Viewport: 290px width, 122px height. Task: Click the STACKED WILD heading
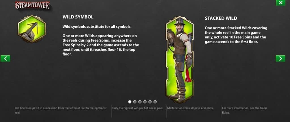point(221,18)
